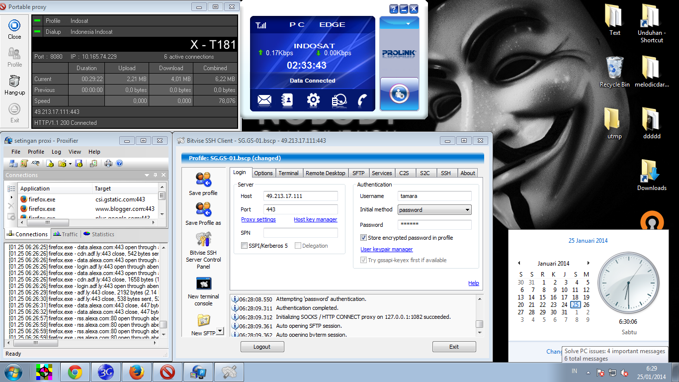Open Proxy Servers toolbar icon in Proxifier

point(13,163)
